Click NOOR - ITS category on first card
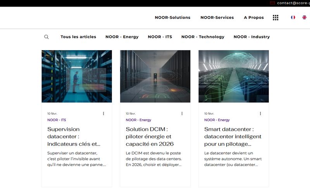Viewport: 310px width, 193px height. (57, 120)
